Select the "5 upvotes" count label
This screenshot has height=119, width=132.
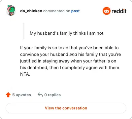coord(21,95)
